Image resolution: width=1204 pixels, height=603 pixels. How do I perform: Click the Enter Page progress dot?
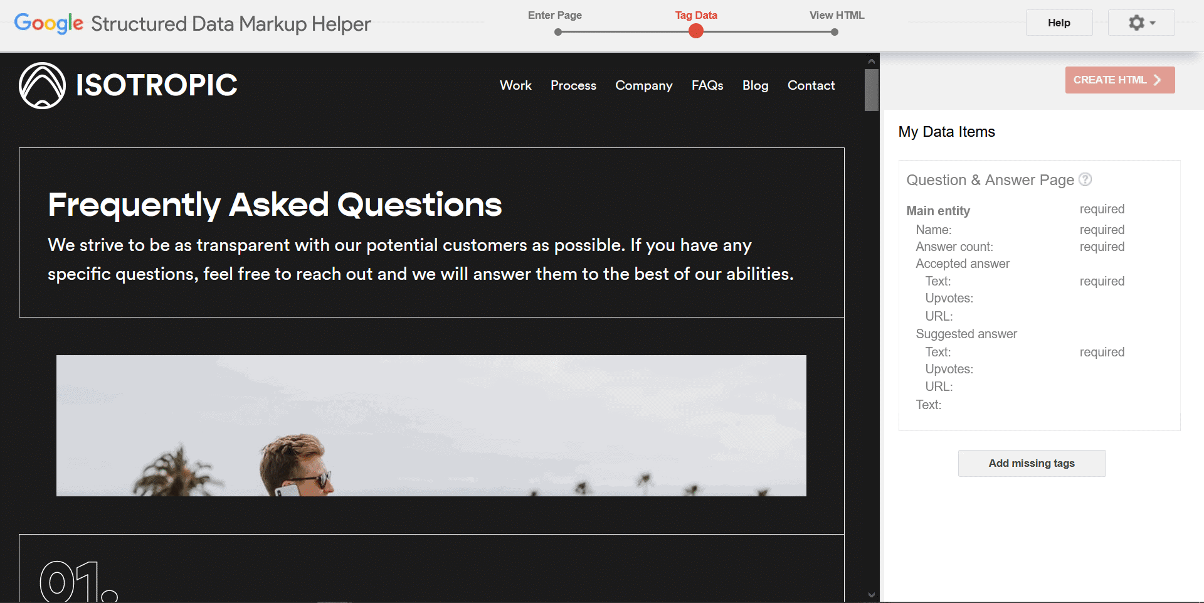558,32
